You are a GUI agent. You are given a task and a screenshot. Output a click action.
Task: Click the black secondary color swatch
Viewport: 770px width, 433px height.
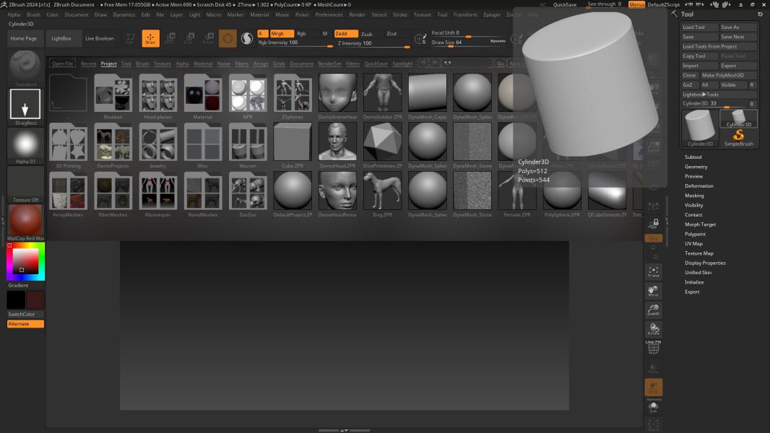(x=16, y=299)
